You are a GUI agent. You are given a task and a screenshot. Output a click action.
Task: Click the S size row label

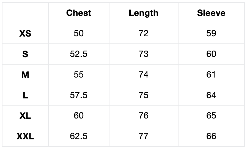[25, 54]
